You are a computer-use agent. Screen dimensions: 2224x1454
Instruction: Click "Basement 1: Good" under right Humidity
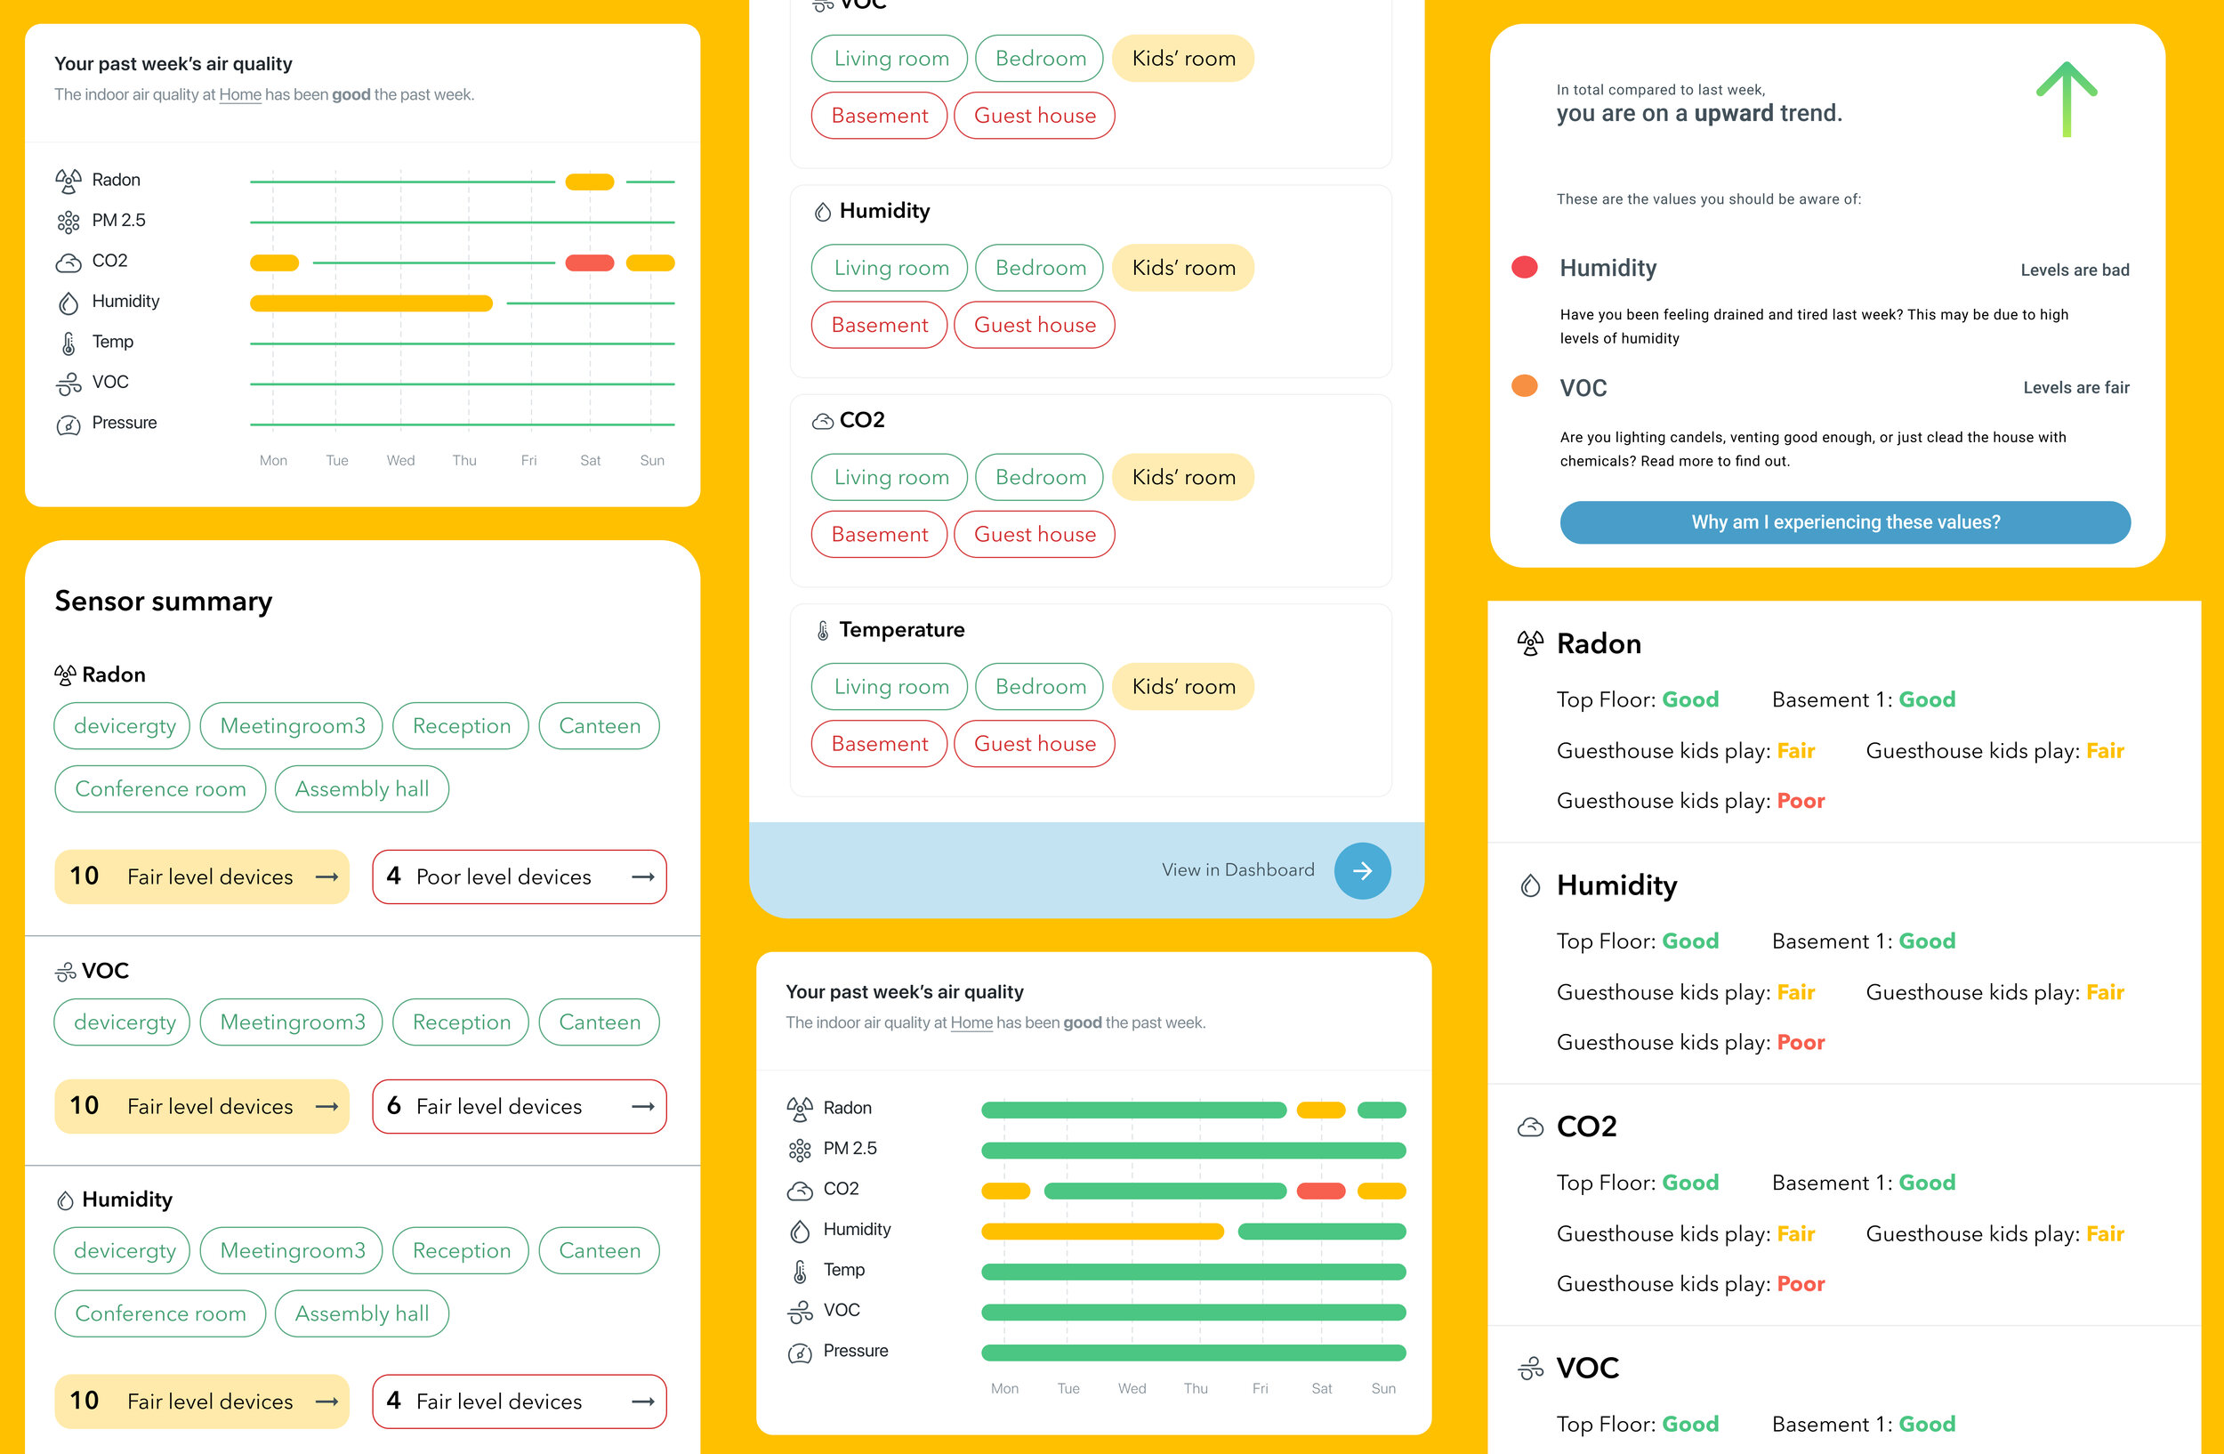click(x=1864, y=942)
